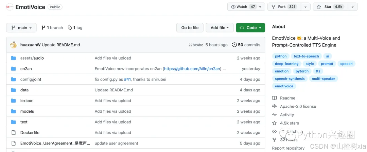Click the pulse icon next to Activity
Image resolution: width=367 pixels, height=152 pixels.
coord(274,115)
